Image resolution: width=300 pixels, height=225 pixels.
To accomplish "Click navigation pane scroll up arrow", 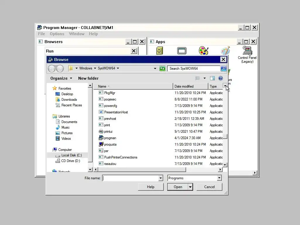I will click(90, 85).
